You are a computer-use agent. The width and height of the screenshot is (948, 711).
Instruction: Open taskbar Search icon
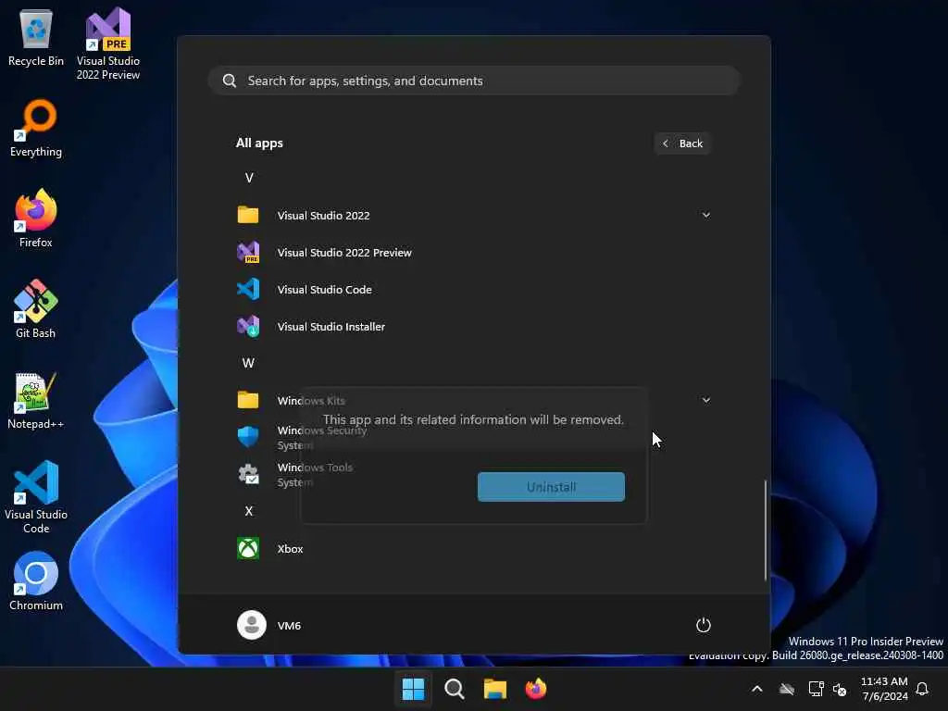[x=454, y=689]
